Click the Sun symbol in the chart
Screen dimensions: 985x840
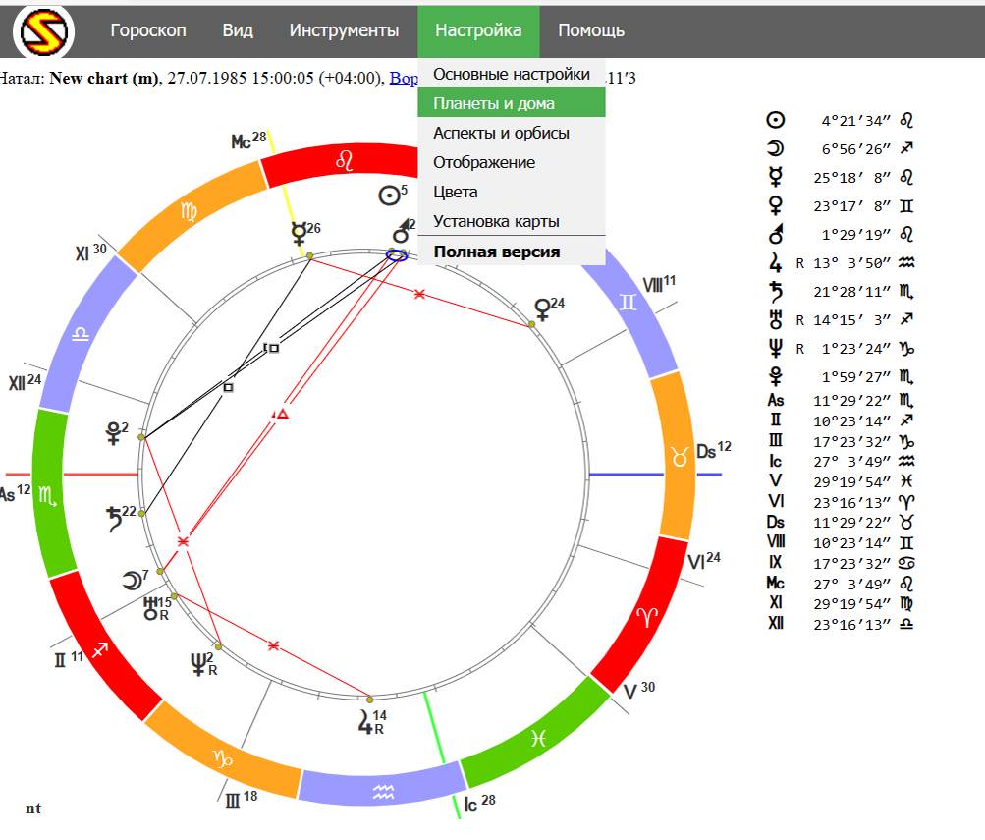(389, 196)
